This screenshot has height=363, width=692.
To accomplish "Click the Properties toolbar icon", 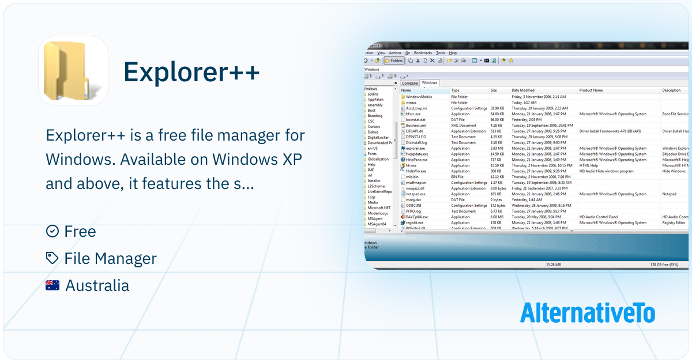I will pyautogui.click(x=440, y=60).
